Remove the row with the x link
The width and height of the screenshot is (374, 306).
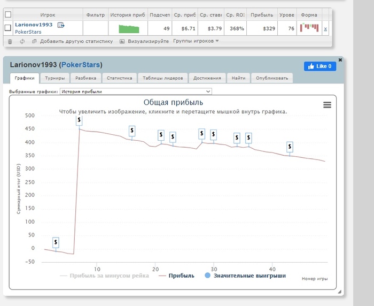pos(325,29)
